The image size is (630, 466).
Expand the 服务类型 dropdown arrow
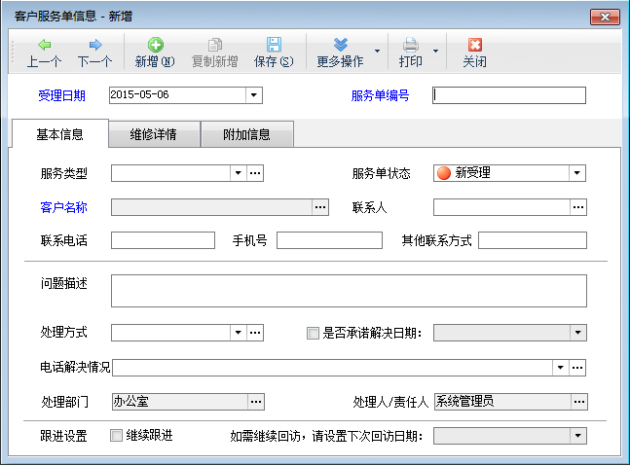point(237,173)
